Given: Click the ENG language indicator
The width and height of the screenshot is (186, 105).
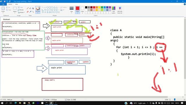Looking at the screenshot, I should tap(172, 103).
